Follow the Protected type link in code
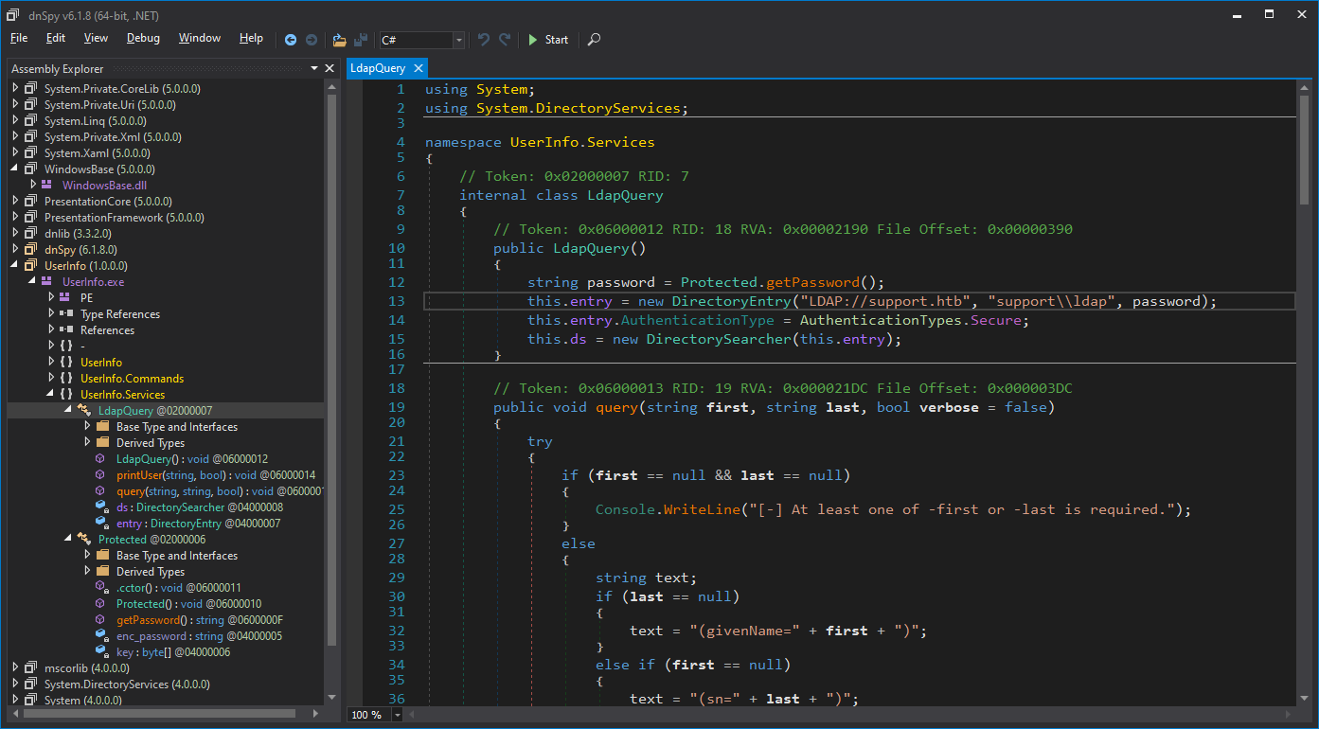This screenshot has height=729, width=1319. [719, 282]
